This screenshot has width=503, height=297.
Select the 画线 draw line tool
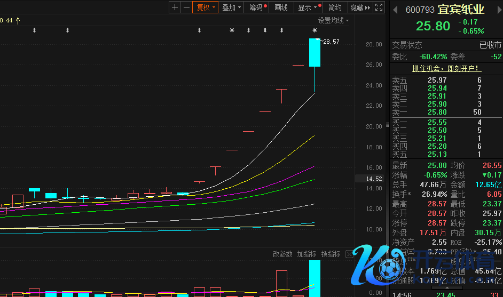click(281, 7)
